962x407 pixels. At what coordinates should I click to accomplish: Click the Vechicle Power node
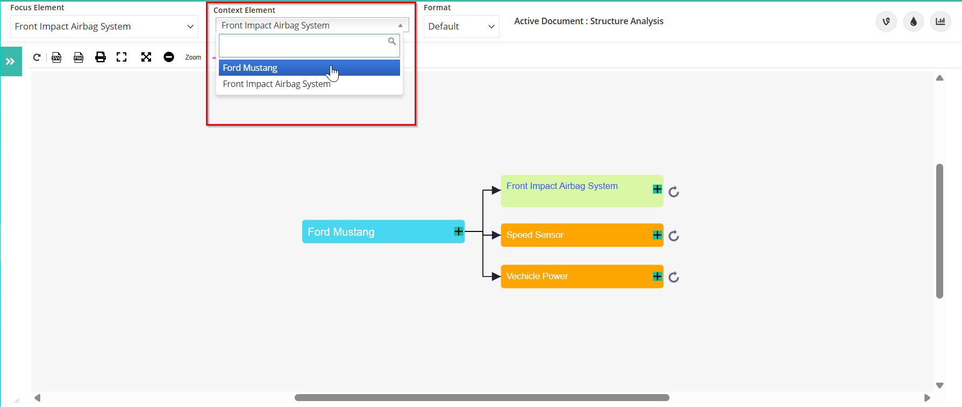click(x=582, y=277)
